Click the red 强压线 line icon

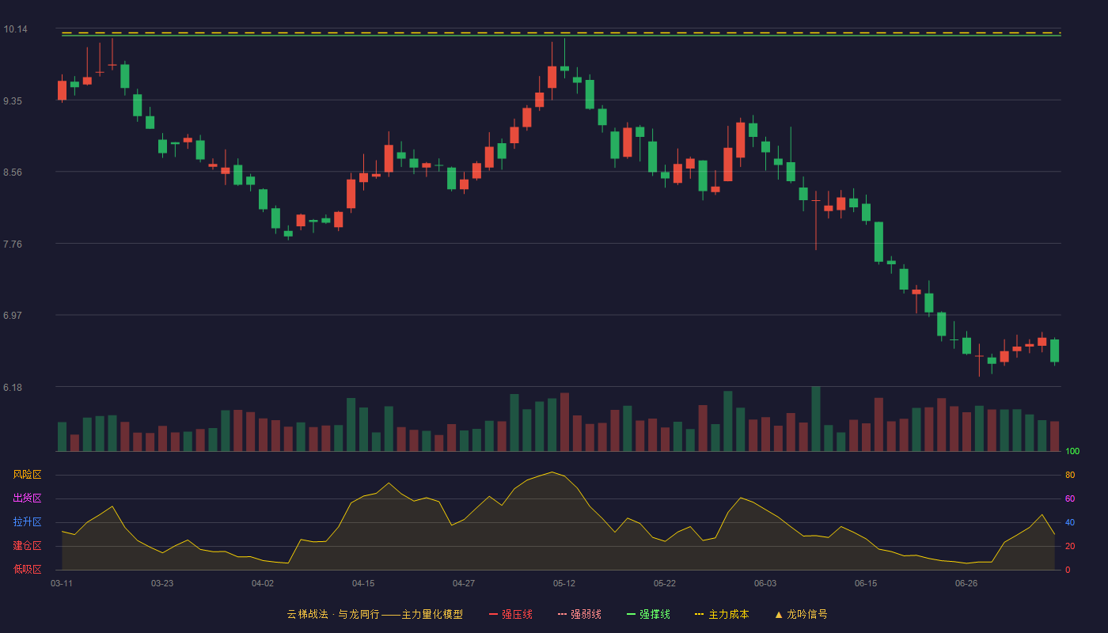click(x=493, y=614)
